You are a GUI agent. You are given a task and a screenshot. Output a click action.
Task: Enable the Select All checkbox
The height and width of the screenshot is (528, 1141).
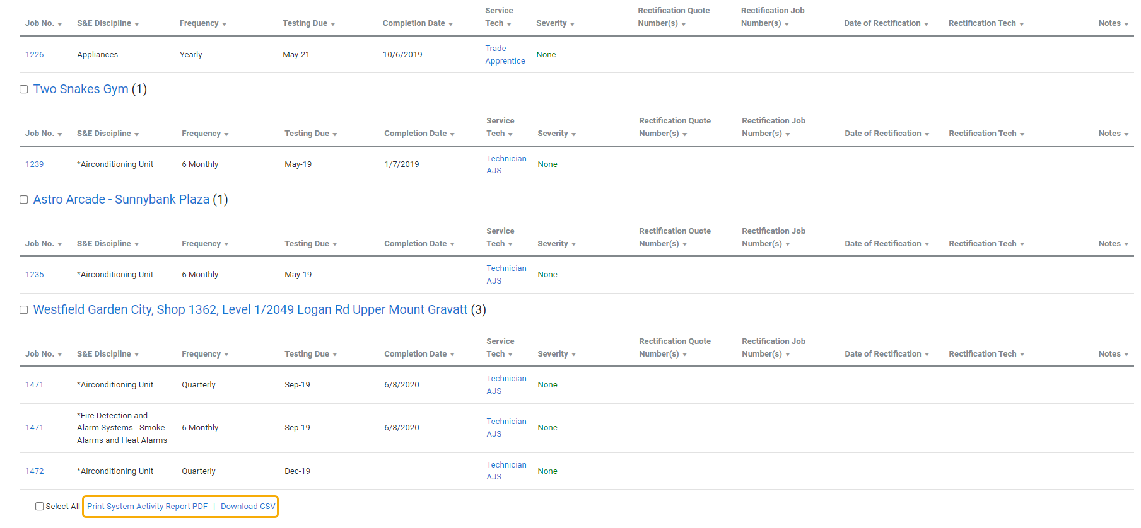tap(40, 507)
